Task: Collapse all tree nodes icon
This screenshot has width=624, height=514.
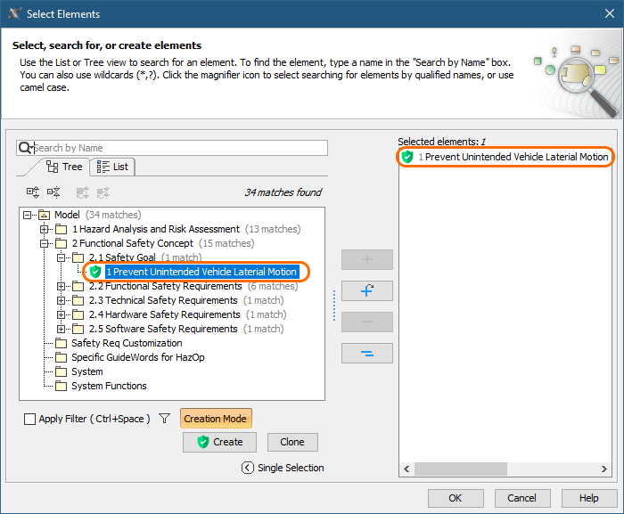Action: pyautogui.click(x=53, y=192)
